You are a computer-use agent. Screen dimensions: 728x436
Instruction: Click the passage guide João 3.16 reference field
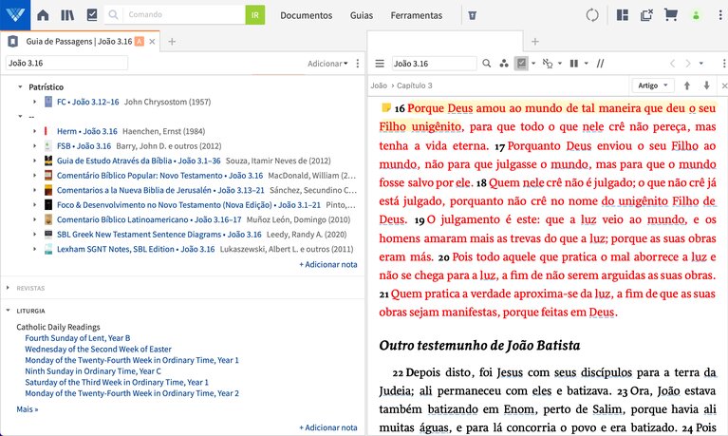66,63
